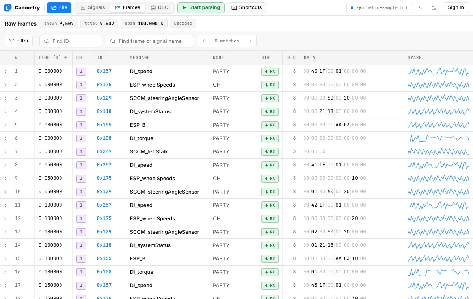473x299 pixels.
Task: Click the channel 1 badge in row 7
Action: pos(81,152)
